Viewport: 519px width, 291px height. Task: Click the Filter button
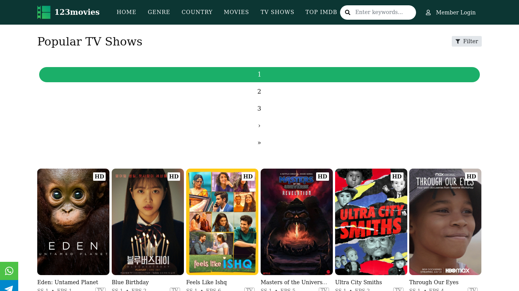coord(467,41)
